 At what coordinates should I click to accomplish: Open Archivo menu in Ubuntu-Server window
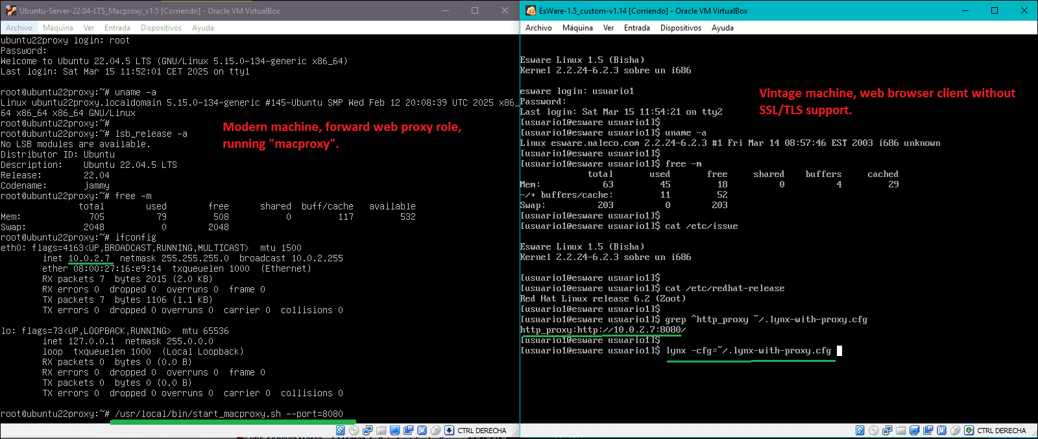pos(19,28)
